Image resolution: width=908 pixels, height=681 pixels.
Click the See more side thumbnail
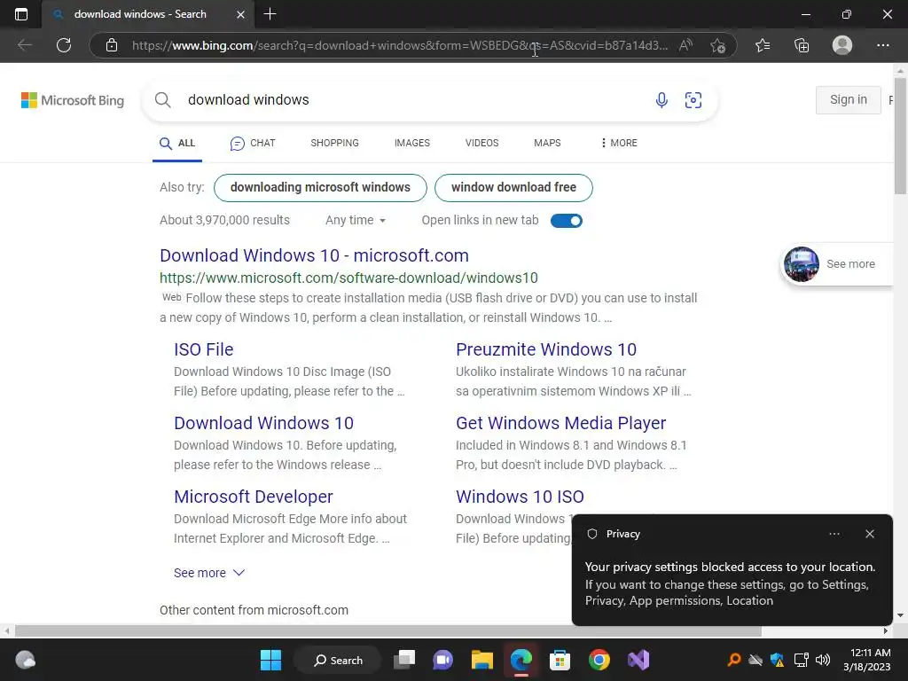pos(836,264)
